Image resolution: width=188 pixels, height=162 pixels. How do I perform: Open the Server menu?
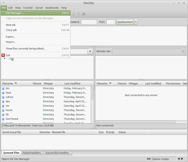[39, 8]
